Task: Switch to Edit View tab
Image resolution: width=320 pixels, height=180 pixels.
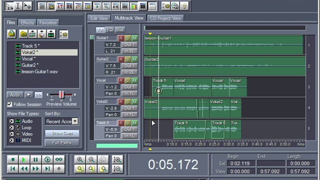Action: tap(99, 18)
